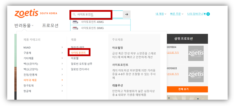Select the 기타제품 category
Image resolution: width=234 pixels, height=106 pixels.
[x=29, y=58]
